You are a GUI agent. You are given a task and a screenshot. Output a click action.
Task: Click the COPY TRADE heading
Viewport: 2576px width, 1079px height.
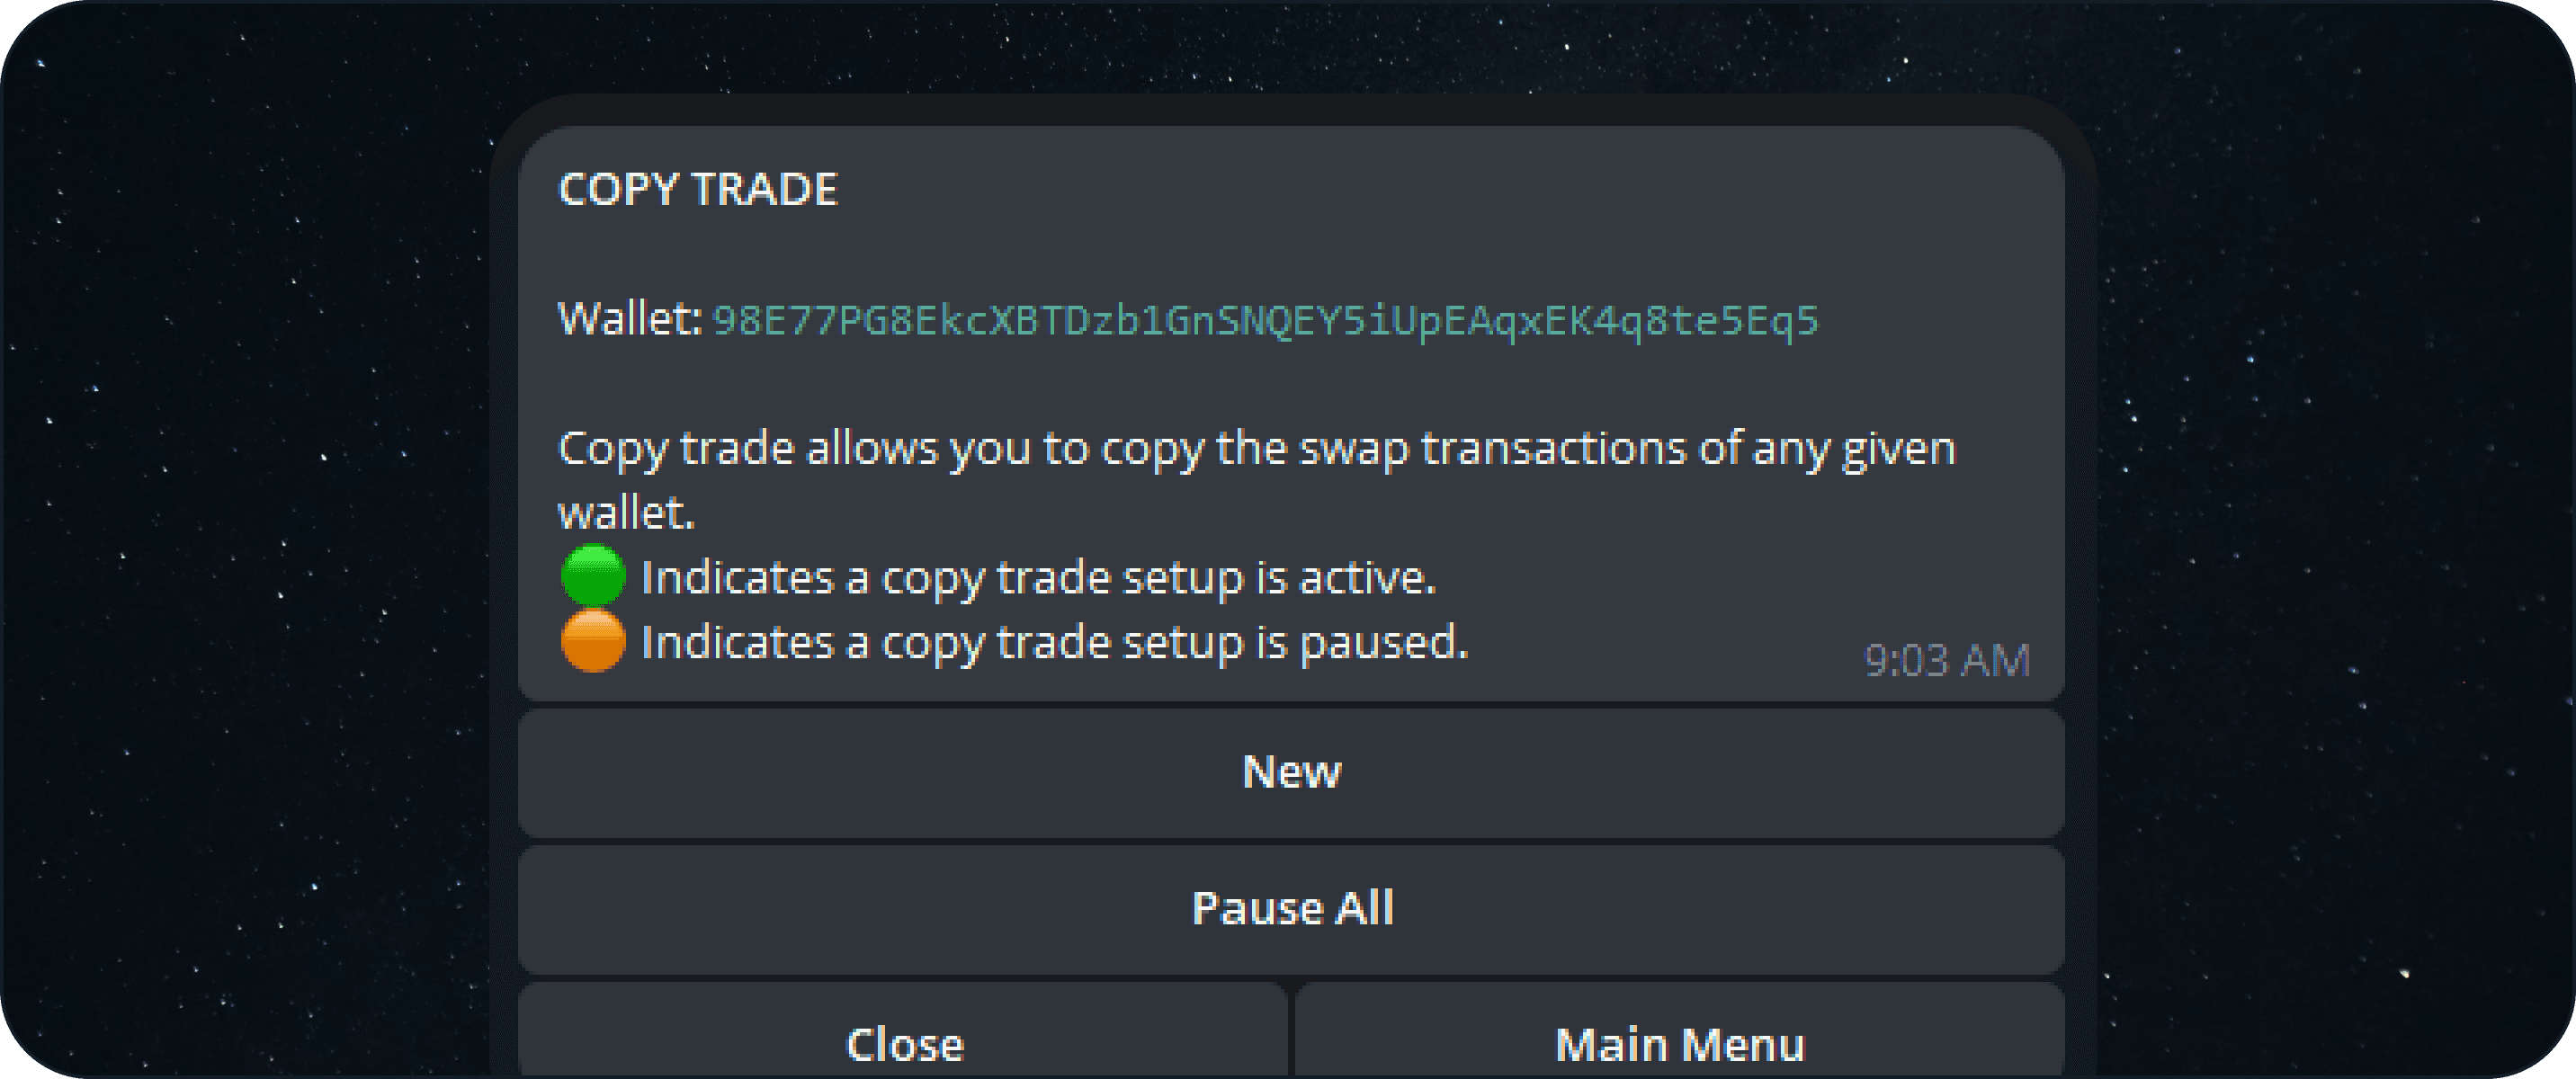point(697,189)
